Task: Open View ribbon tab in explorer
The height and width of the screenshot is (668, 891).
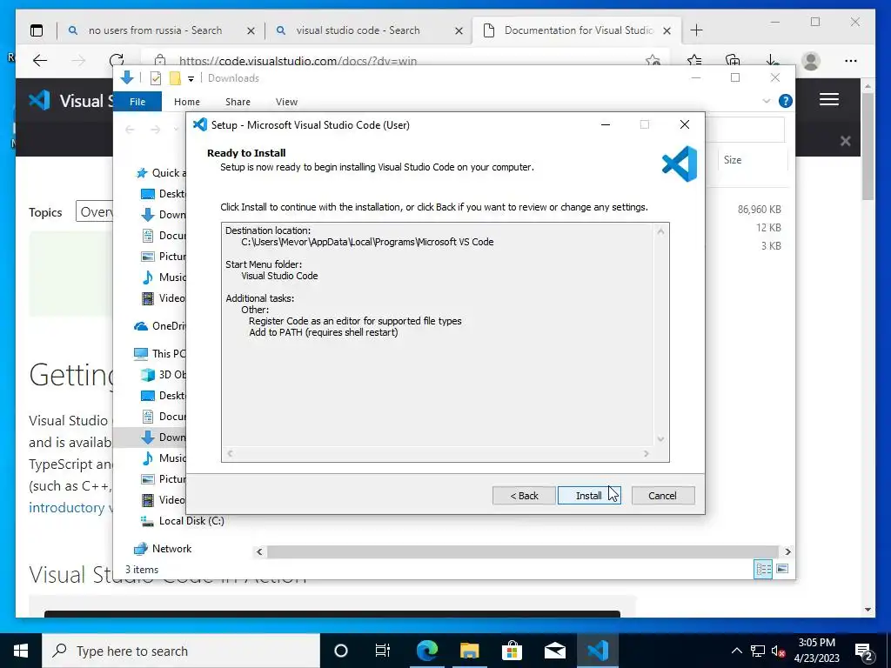Action: (x=286, y=102)
